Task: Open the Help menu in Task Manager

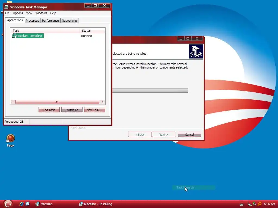Action: click(x=53, y=13)
